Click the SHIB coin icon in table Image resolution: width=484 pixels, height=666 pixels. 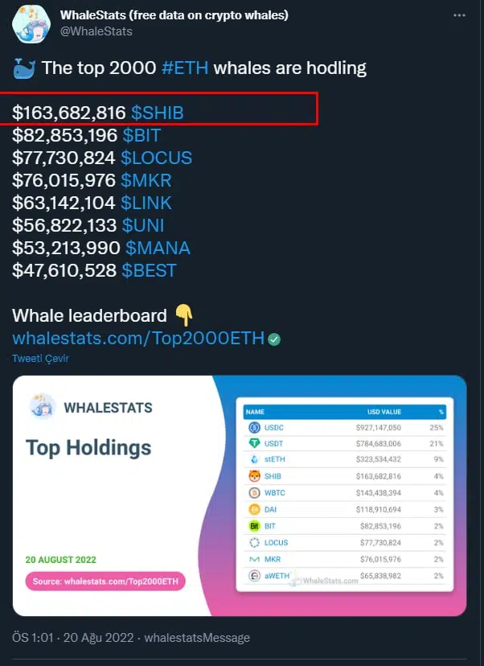pos(254,476)
